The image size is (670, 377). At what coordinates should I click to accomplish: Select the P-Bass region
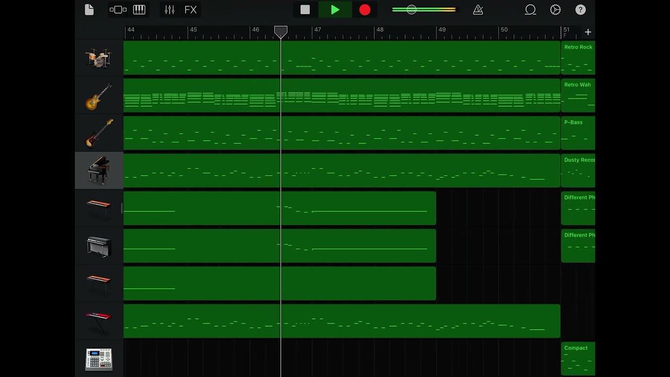click(x=578, y=133)
